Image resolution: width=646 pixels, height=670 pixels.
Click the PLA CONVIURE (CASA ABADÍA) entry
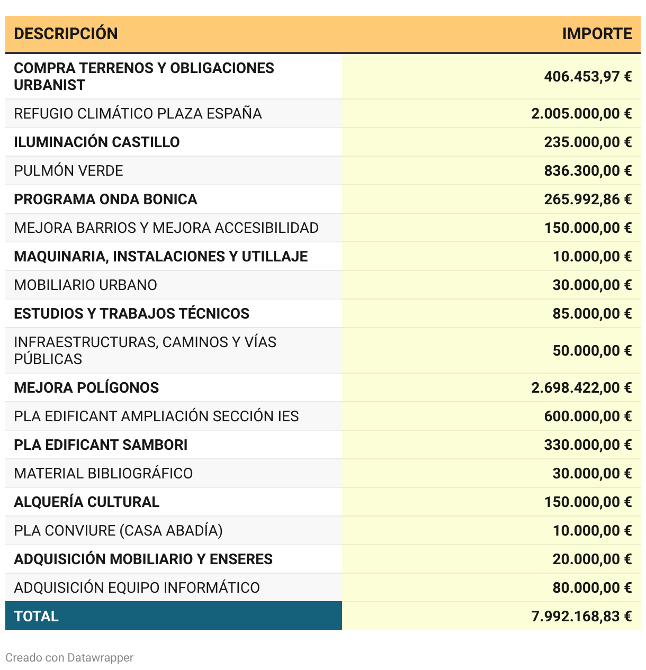[118, 531]
